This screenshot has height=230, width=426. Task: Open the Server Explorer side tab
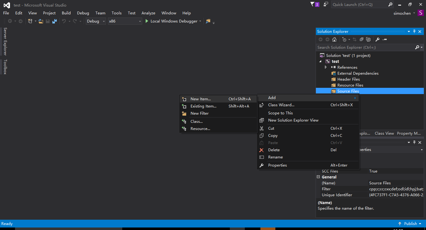click(x=5, y=41)
